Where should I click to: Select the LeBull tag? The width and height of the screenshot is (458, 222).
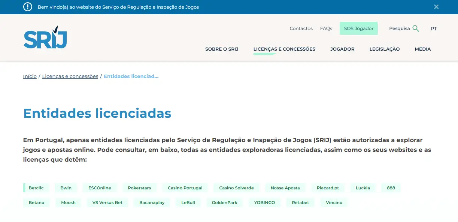pyautogui.click(x=188, y=202)
